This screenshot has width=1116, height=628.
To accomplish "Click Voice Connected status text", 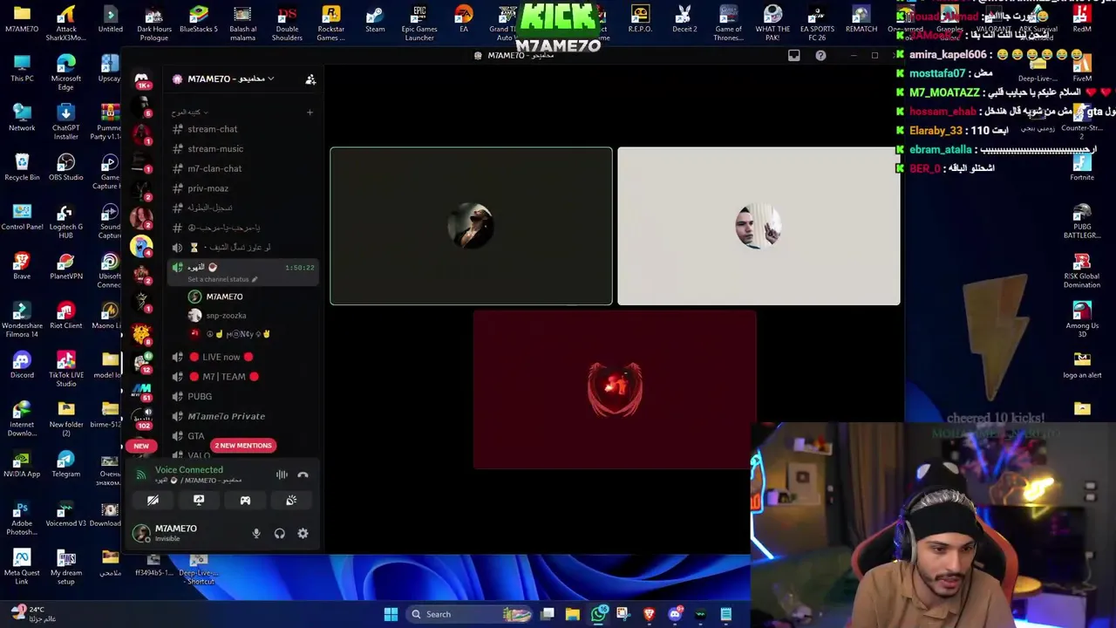I will coord(189,470).
